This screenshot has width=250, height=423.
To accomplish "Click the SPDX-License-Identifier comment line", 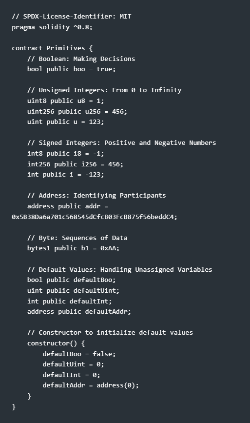I will point(71,17).
